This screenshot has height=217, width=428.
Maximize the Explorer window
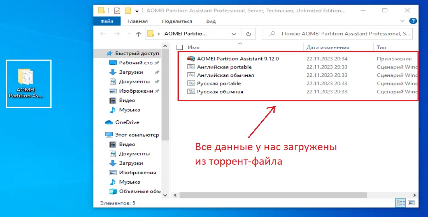[x=385, y=10]
